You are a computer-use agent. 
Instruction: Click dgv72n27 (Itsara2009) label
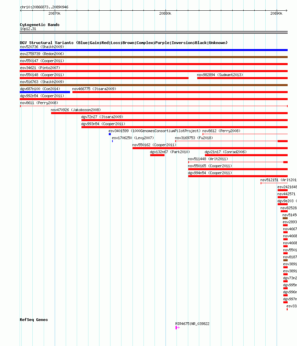tap(102, 117)
